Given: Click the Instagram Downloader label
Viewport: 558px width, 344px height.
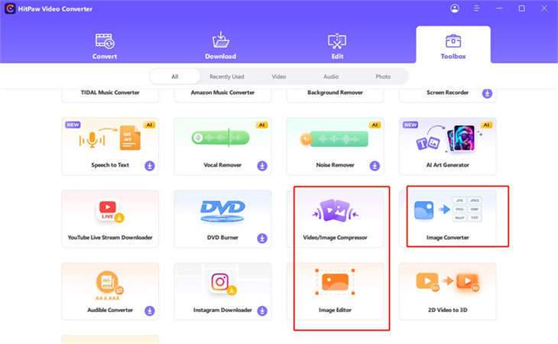Looking at the screenshot, I should 222,310.
